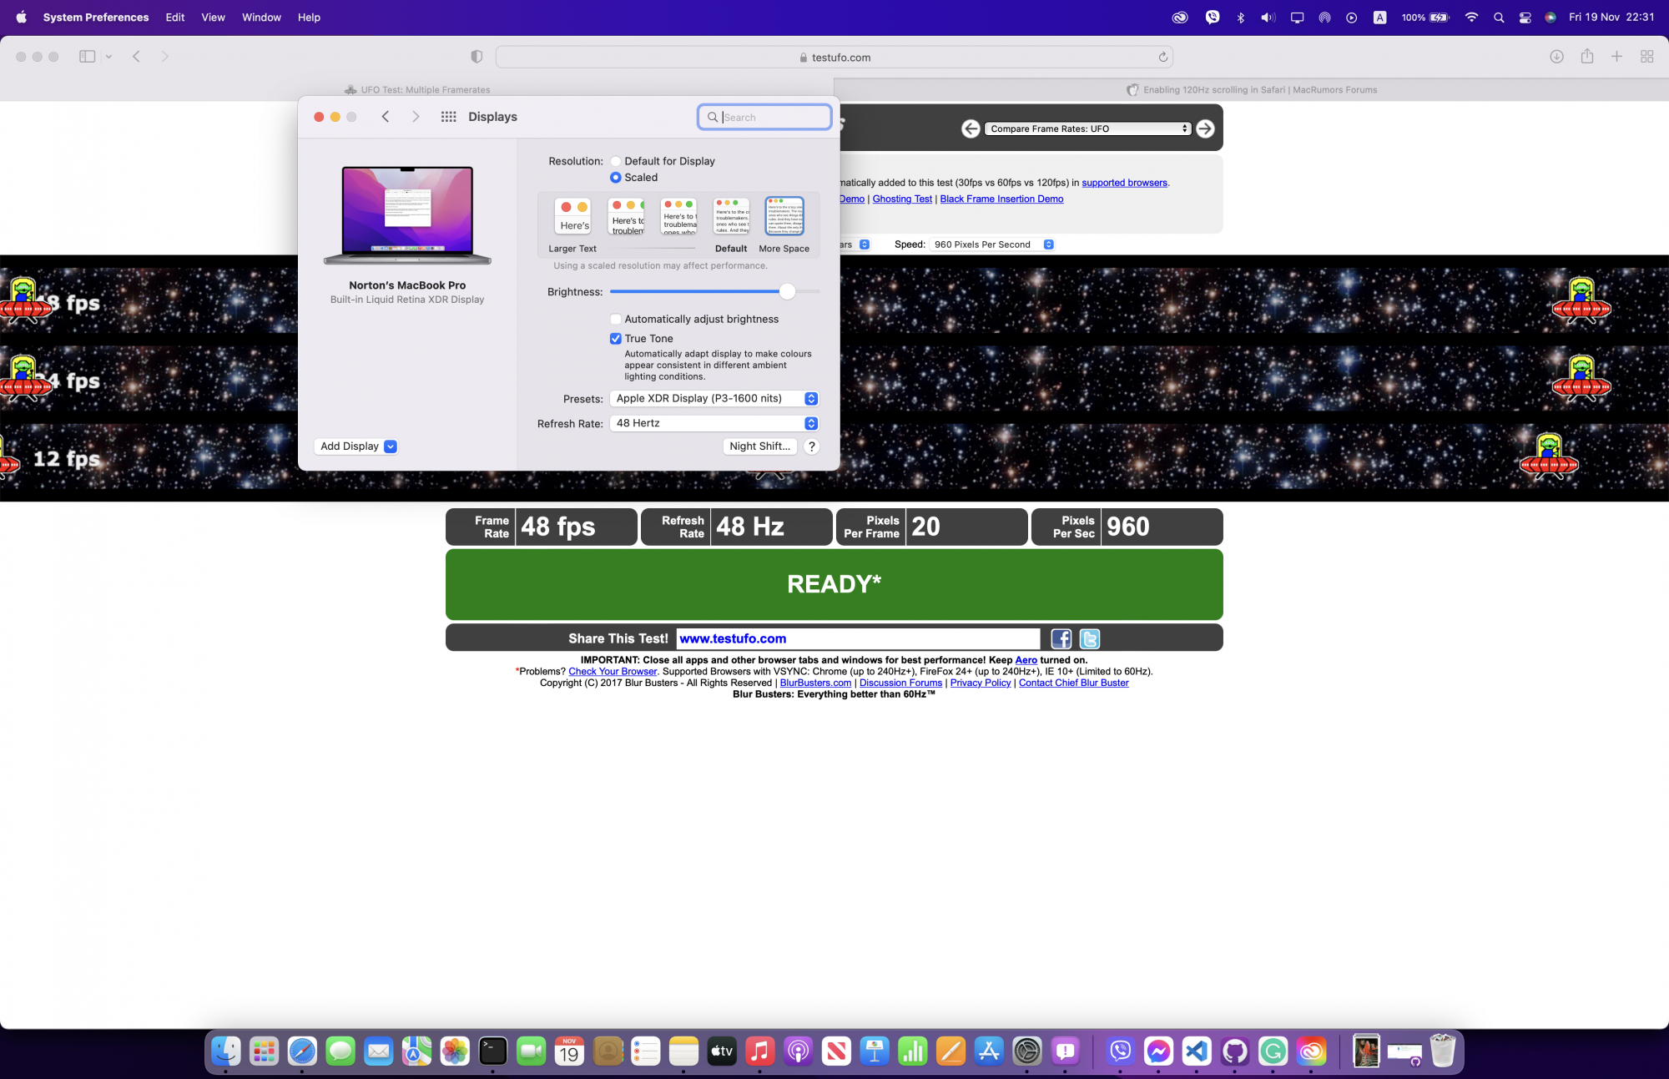Click the Brightness slider handle
Image resolution: width=1669 pixels, height=1079 pixels.
tap(787, 291)
